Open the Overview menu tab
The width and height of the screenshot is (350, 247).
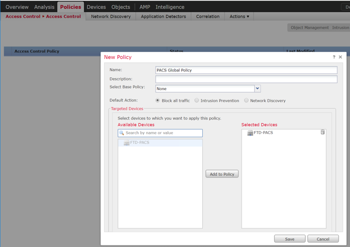click(17, 7)
